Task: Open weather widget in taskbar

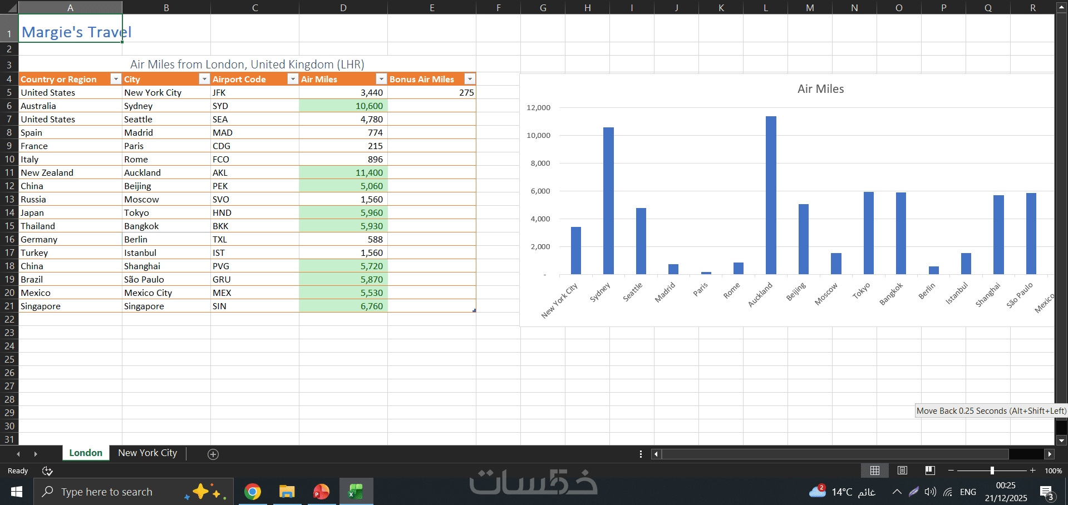Action: 843,492
